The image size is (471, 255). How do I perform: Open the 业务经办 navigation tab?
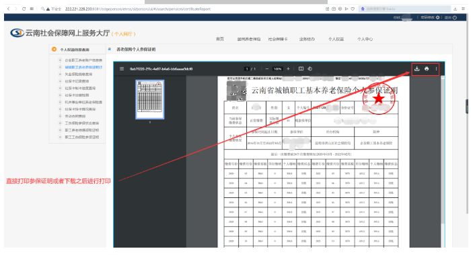[307, 39]
